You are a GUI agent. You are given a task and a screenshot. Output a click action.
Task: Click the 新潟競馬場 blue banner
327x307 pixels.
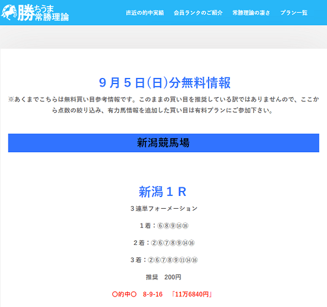coord(163,143)
